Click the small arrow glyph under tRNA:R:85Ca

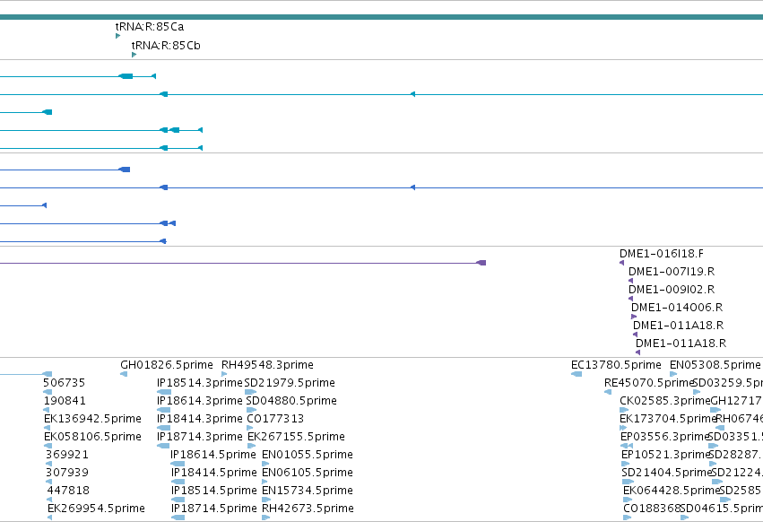click(x=117, y=36)
